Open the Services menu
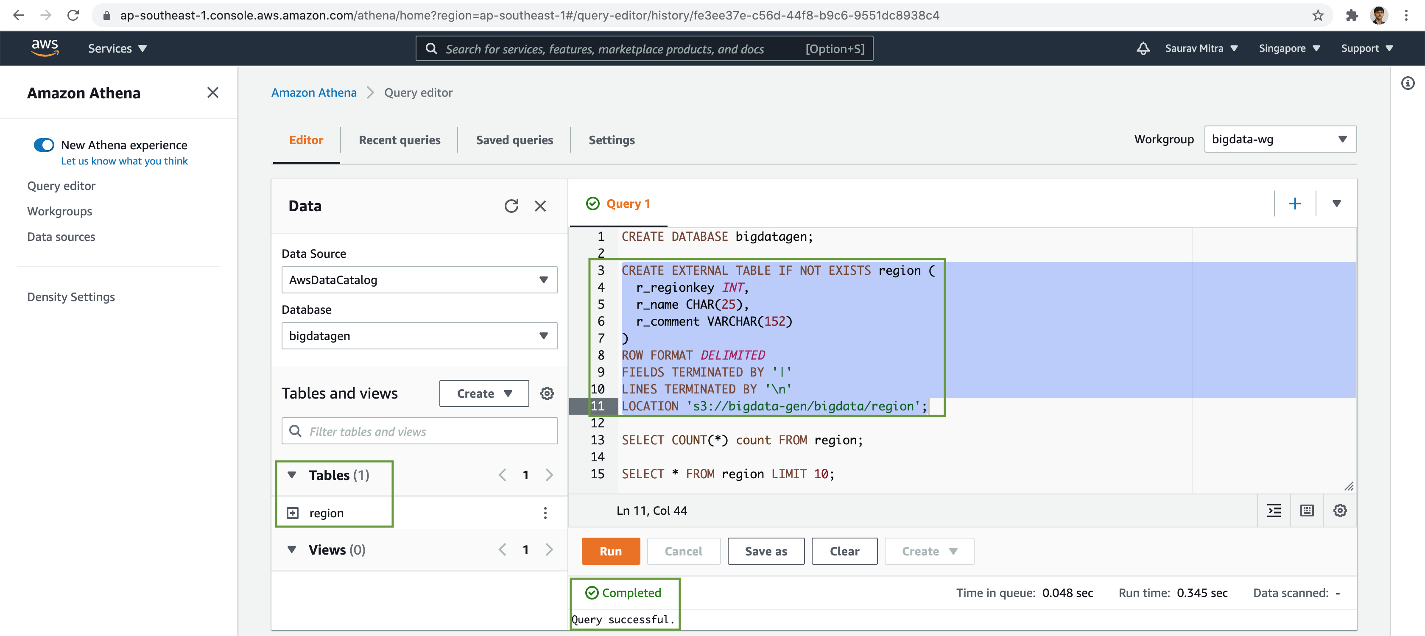This screenshot has width=1425, height=636. coord(117,49)
